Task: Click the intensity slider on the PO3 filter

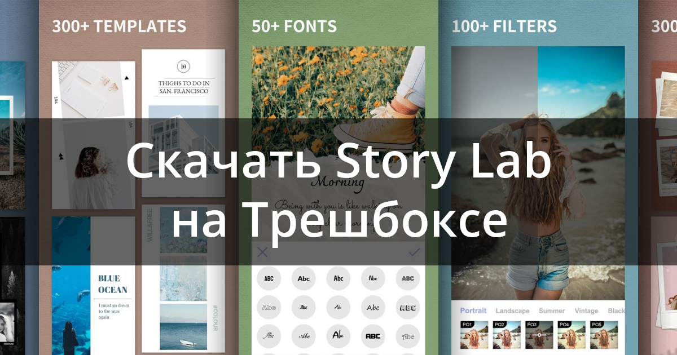Action: [539, 335]
